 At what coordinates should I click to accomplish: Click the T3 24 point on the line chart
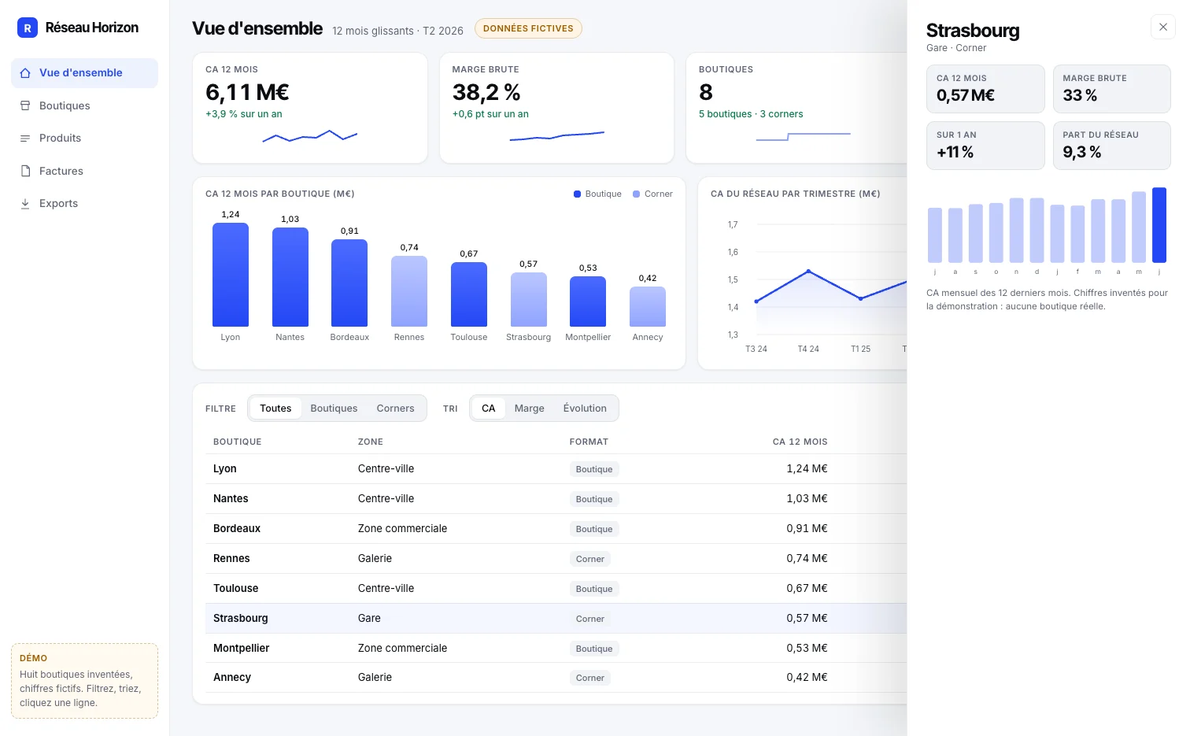click(756, 301)
